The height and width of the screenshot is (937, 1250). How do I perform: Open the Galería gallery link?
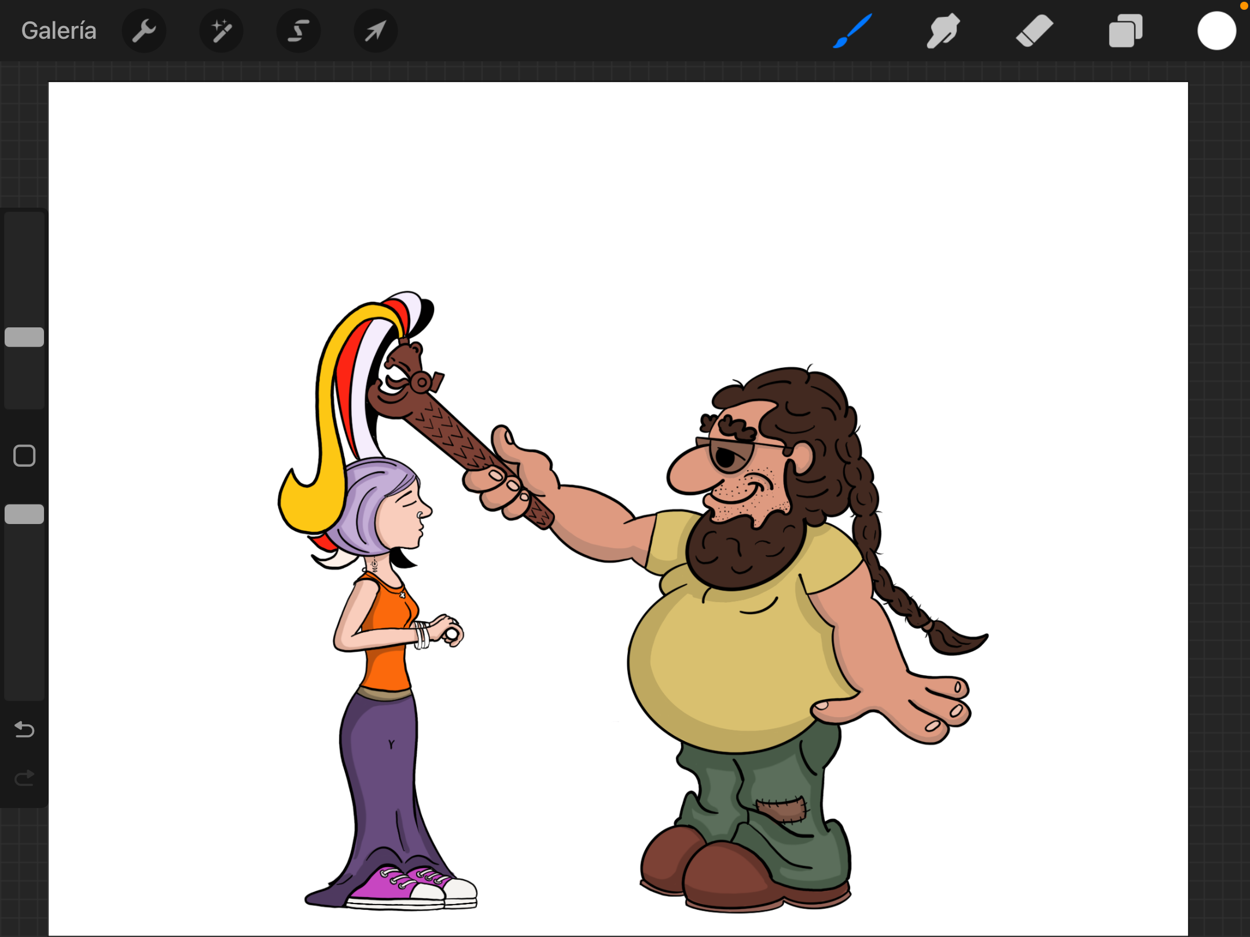pos(58,31)
